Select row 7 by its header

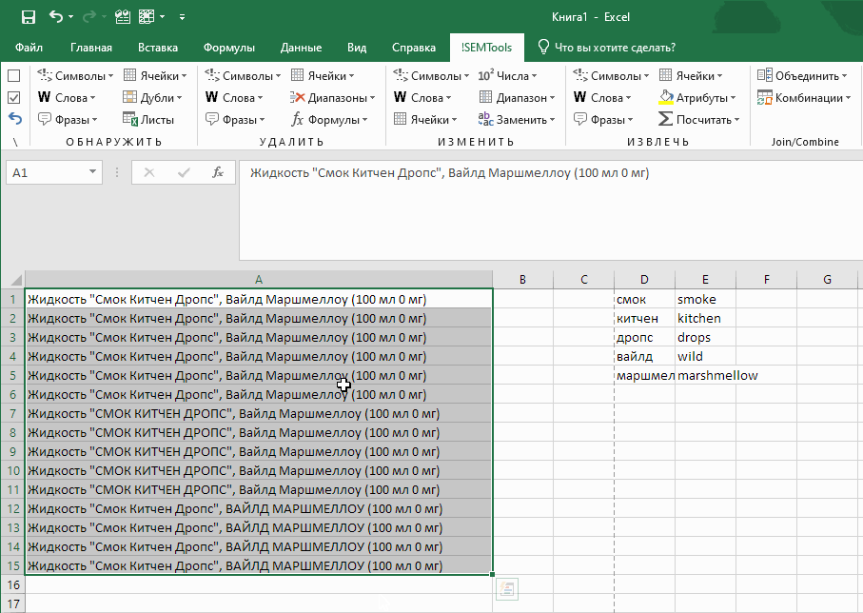click(x=13, y=414)
